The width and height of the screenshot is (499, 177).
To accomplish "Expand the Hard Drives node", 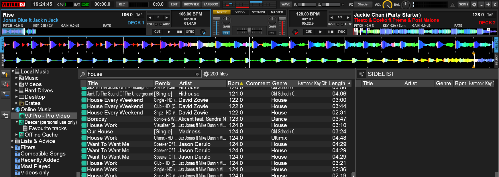I will 17,90.
